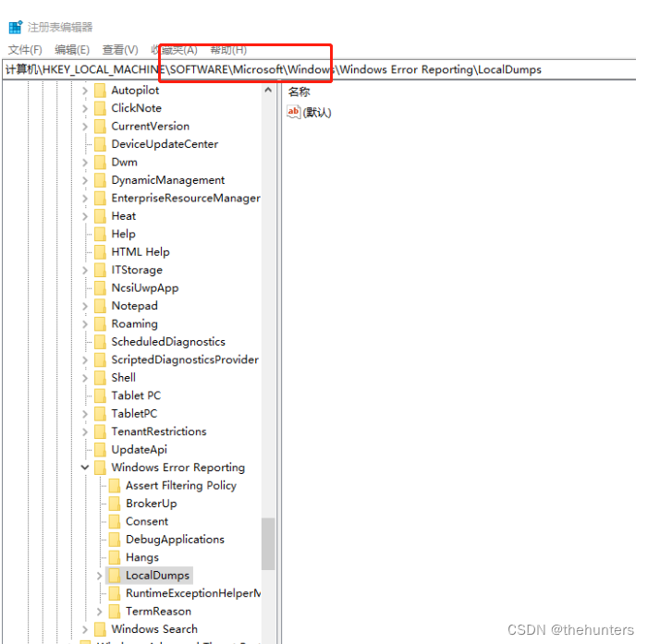The width and height of the screenshot is (648, 644).
Task: Select the DebugApplications key
Action: coord(175,540)
